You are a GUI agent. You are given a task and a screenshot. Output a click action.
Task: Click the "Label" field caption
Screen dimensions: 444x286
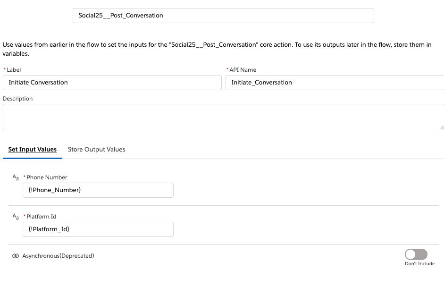coord(14,70)
